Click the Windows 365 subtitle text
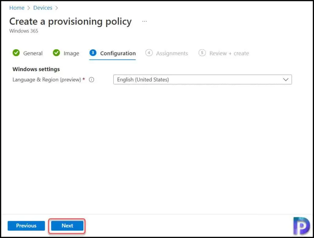The image size is (314, 238). point(24,31)
